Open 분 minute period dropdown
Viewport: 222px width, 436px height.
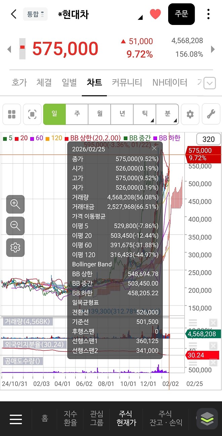[x=167, y=114]
